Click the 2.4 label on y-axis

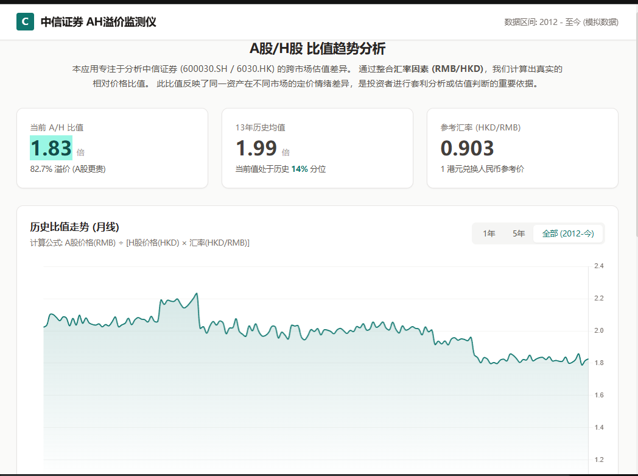click(599, 266)
